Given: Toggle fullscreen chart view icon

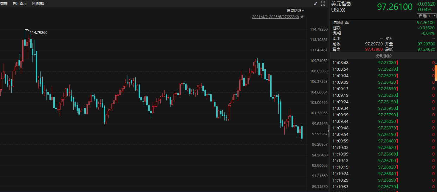Looking at the screenshot, I should (x=323, y=4).
